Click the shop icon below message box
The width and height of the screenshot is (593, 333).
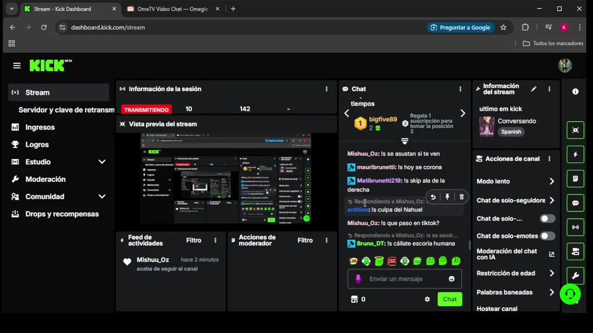pyautogui.click(x=354, y=299)
